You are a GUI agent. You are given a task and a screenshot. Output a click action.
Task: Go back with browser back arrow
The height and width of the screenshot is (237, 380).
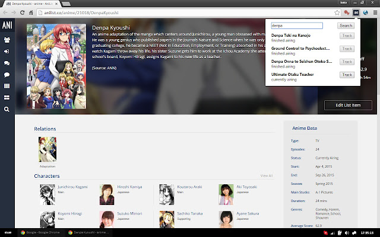coord(5,12)
